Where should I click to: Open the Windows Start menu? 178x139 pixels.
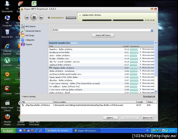(x=9, y=131)
